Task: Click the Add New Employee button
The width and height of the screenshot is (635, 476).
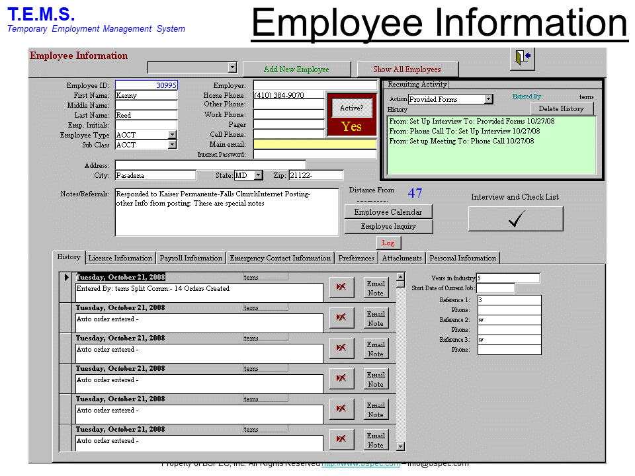Action: 296,69
